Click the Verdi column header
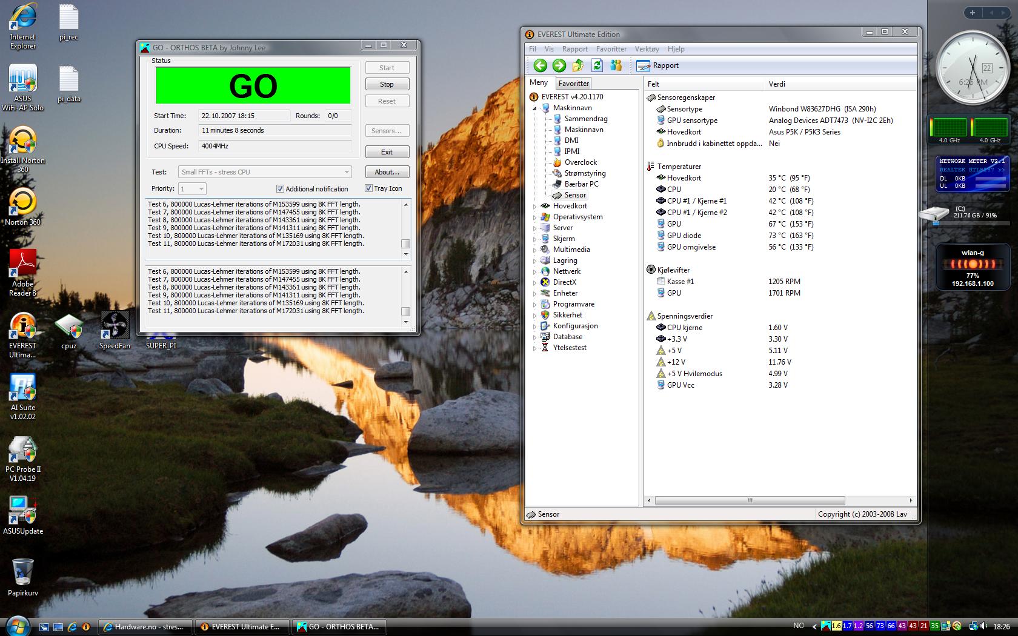This screenshot has height=636, width=1018. pyautogui.click(x=840, y=84)
